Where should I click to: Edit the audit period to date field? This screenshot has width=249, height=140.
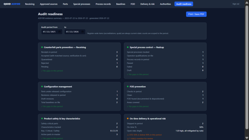(x=75, y=32)
